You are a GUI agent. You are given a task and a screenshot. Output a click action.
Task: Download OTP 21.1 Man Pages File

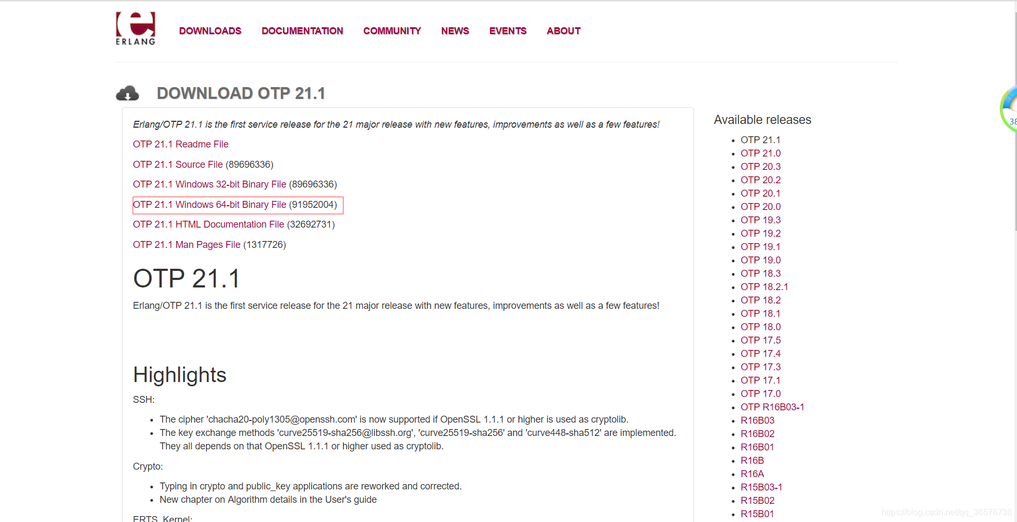point(187,245)
